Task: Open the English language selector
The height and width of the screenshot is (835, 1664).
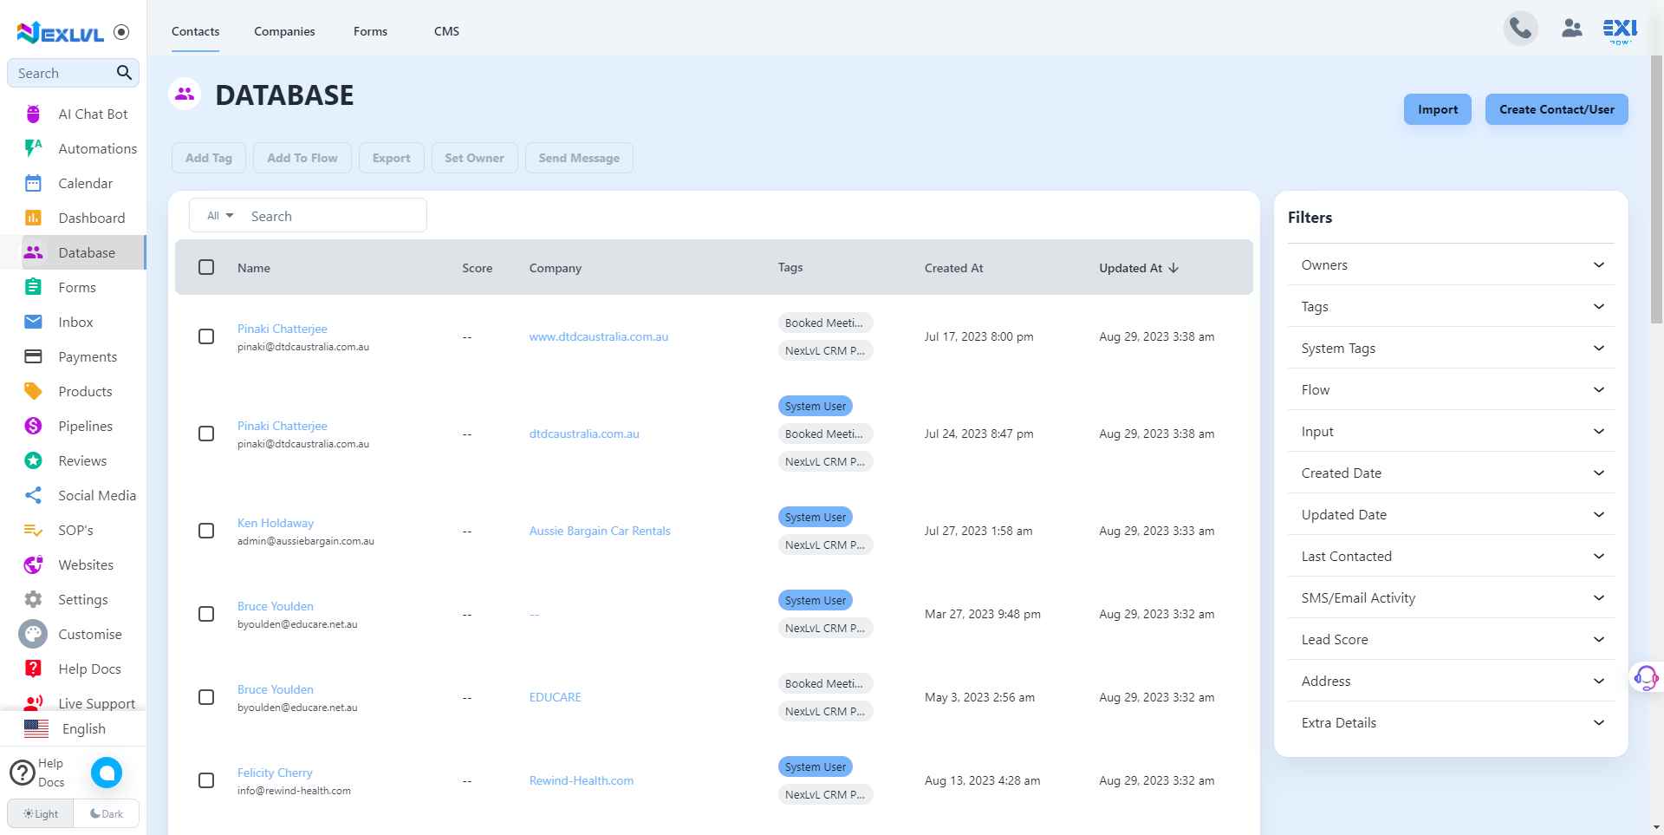Action: tap(73, 728)
